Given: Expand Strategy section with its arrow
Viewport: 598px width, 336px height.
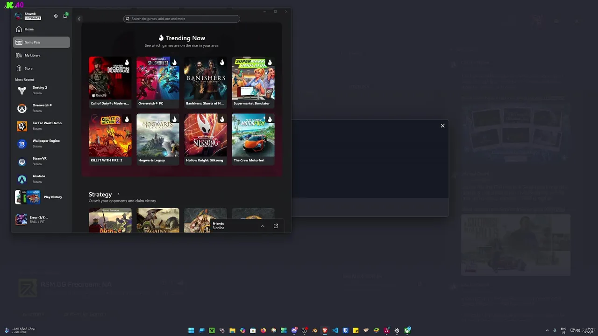Looking at the screenshot, I should coord(118,194).
